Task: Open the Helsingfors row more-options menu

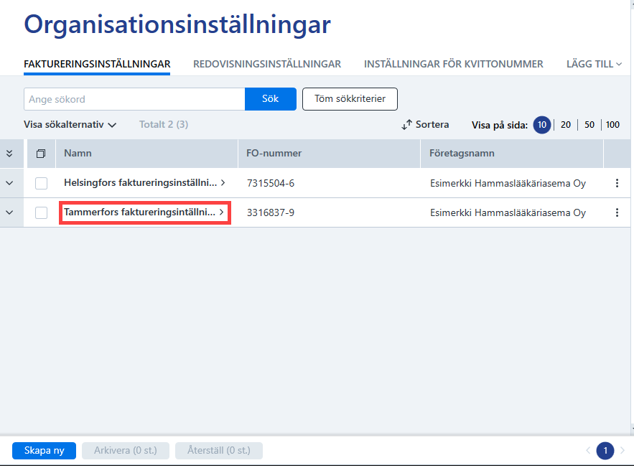Action: [617, 183]
